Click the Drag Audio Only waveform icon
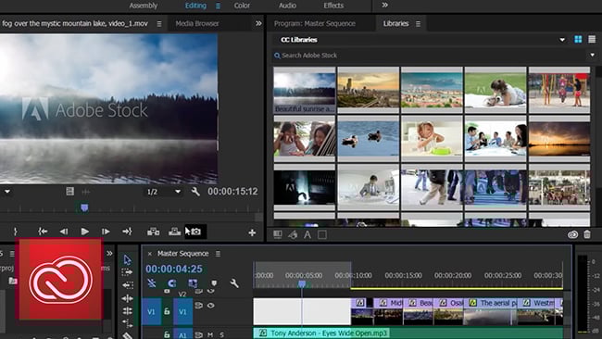 tap(86, 191)
